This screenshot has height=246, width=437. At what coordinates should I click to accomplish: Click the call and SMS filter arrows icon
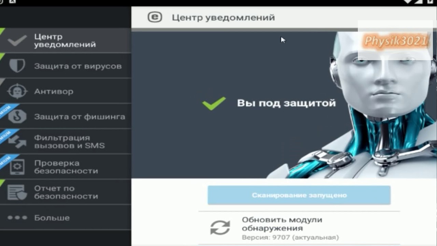(17, 142)
